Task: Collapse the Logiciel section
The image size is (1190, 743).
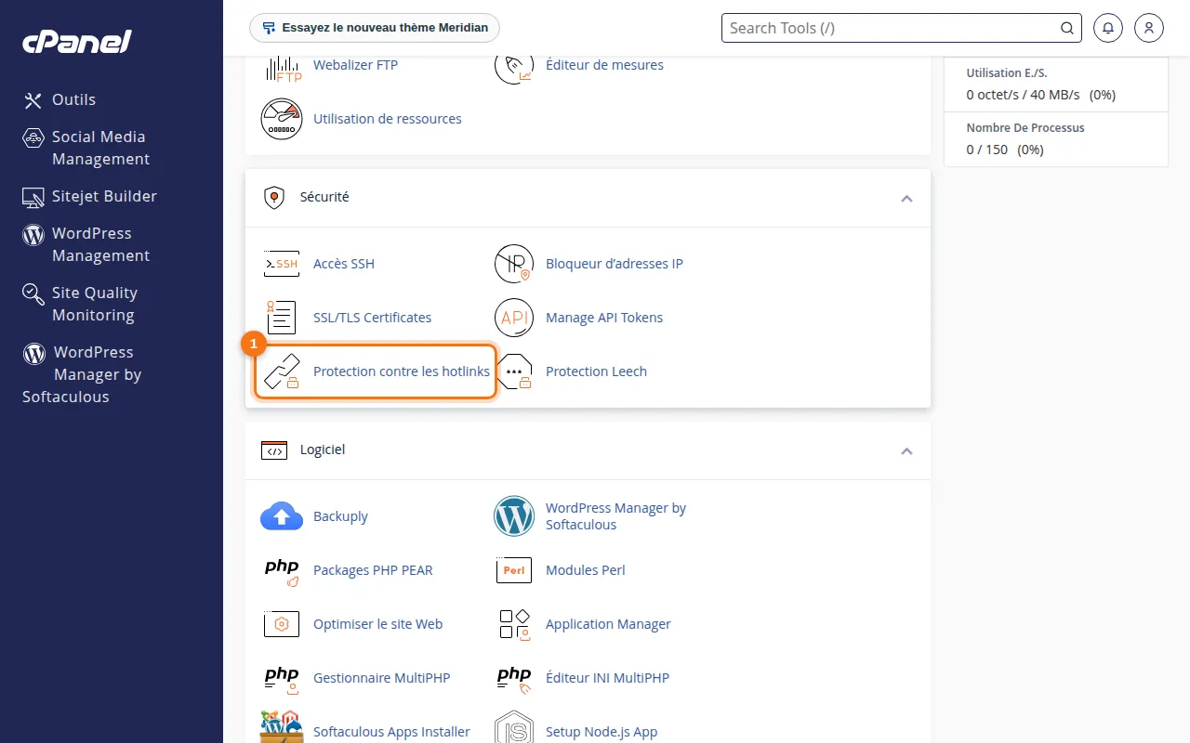Action: pos(906,450)
